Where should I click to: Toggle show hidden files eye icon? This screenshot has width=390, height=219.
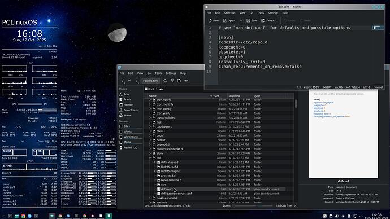pos(186,81)
